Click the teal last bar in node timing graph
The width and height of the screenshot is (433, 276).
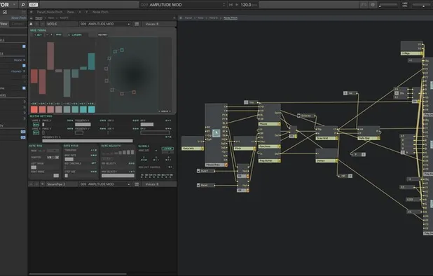click(91, 61)
